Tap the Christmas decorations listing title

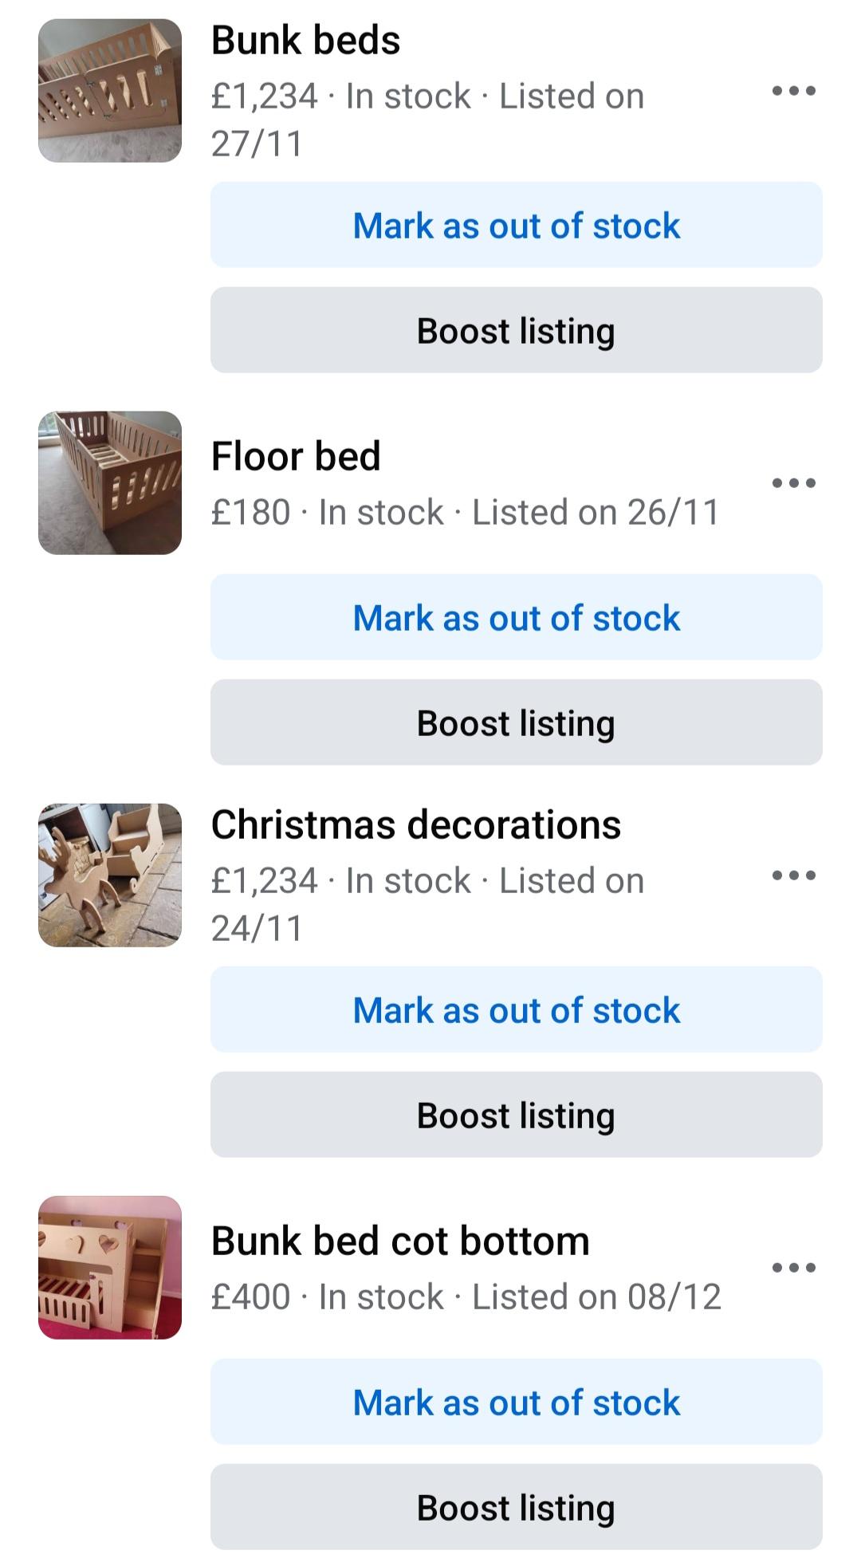(415, 825)
